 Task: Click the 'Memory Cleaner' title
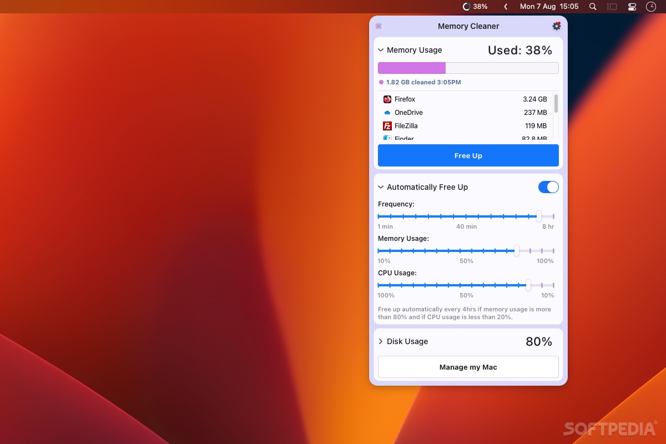click(468, 26)
